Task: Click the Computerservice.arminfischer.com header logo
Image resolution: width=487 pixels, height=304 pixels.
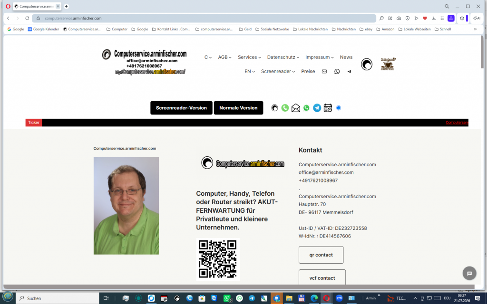Action: tap(145, 62)
